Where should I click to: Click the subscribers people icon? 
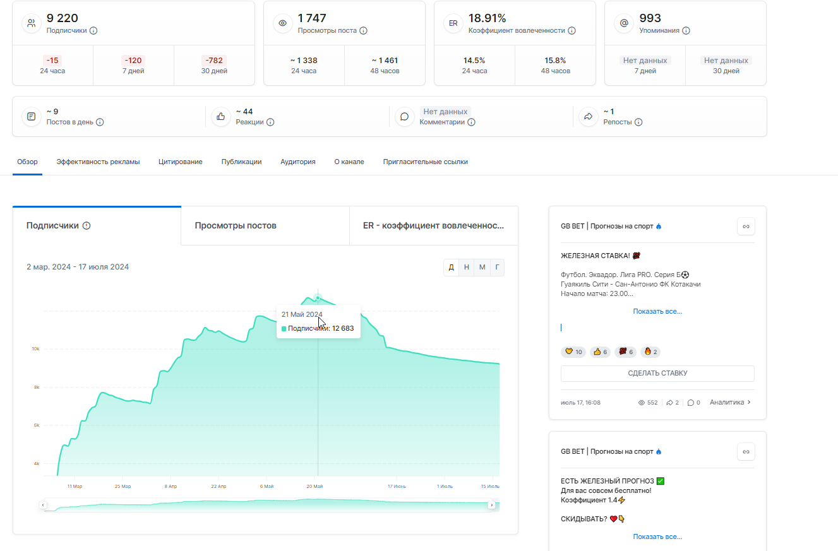[32, 23]
